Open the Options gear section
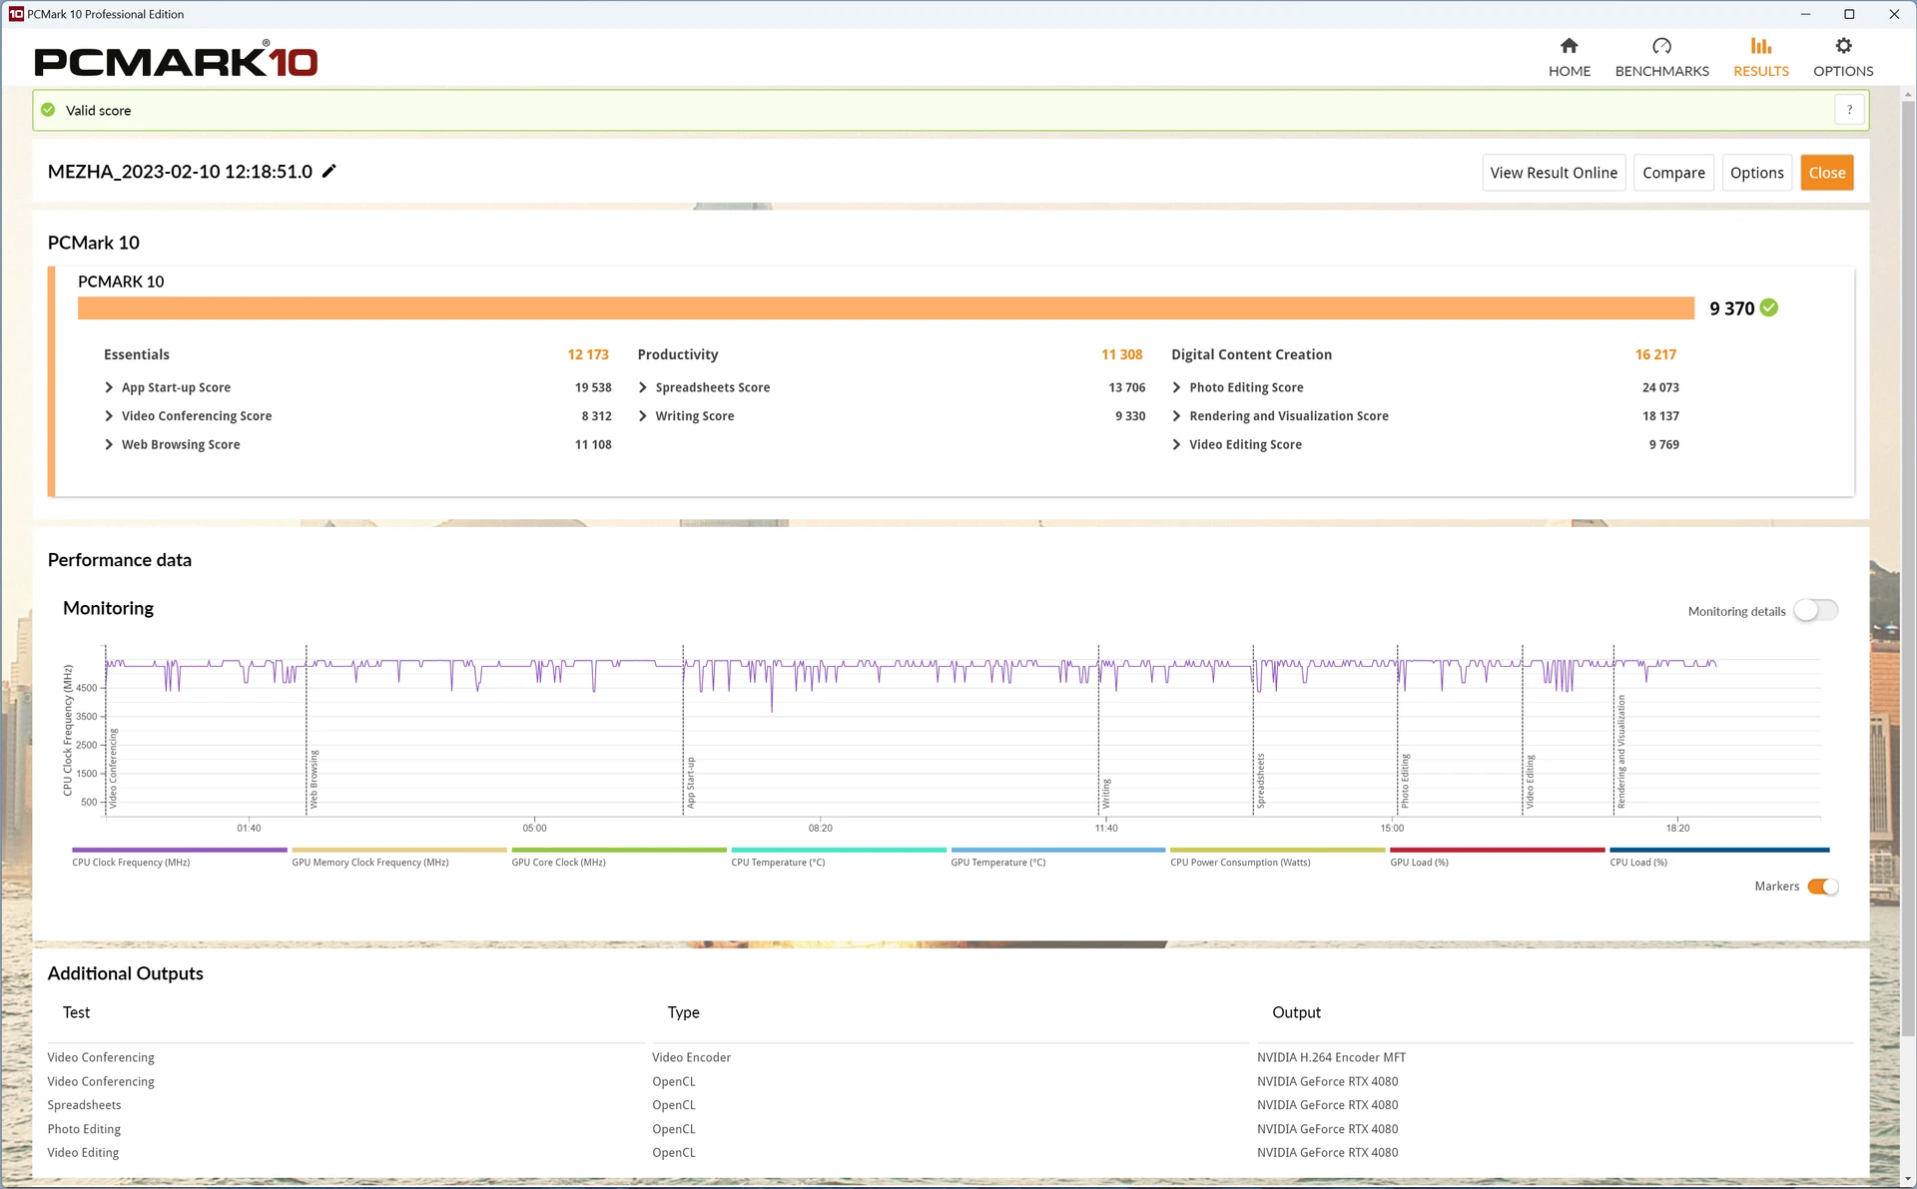The width and height of the screenshot is (1917, 1189). 1842,57
